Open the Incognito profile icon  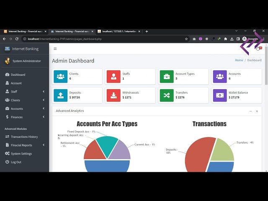tap(245, 39)
